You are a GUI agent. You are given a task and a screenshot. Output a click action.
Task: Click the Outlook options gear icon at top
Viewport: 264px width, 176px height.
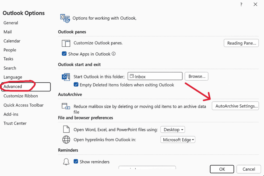click(x=65, y=18)
